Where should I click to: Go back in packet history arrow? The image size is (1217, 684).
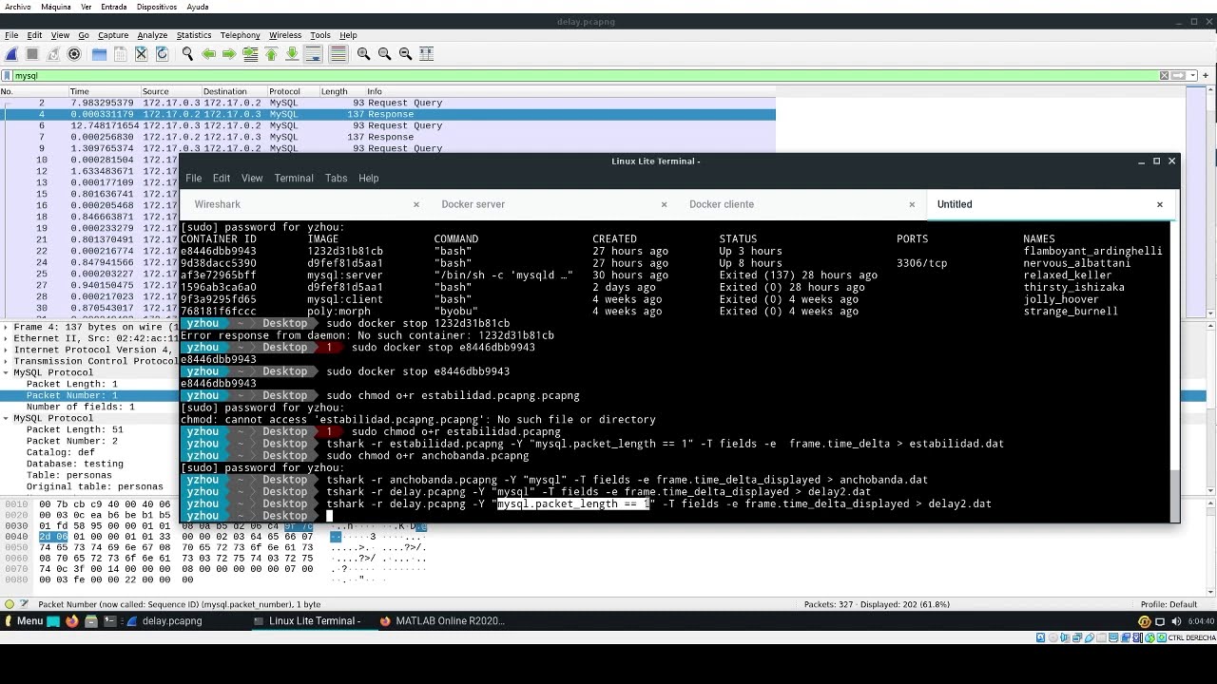click(x=208, y=54)
